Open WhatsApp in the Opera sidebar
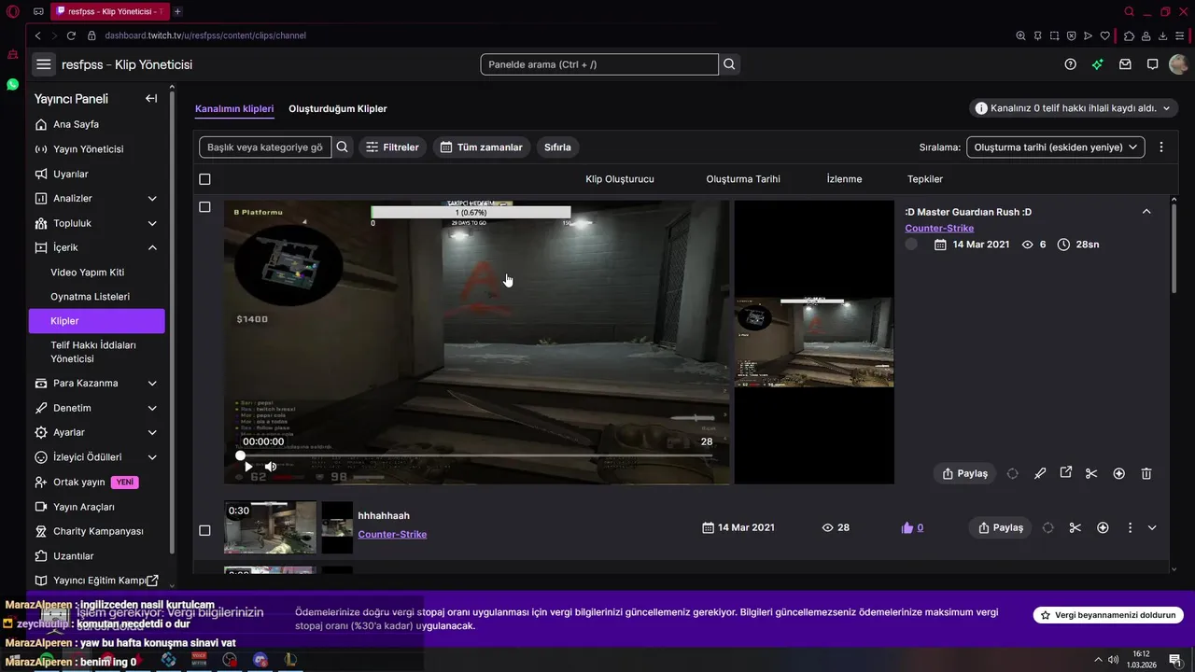This screenshot has width=1195, height=672. [x=12, y=84]
